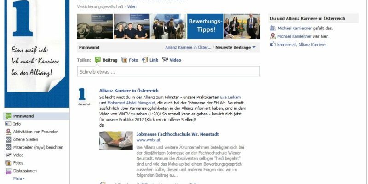
Task: Open the Diskussionen icon in the sidebar
Action: [8, 171]
